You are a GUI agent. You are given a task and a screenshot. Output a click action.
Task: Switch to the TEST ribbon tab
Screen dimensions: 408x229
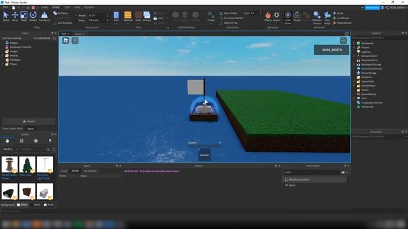click(67, 8)
